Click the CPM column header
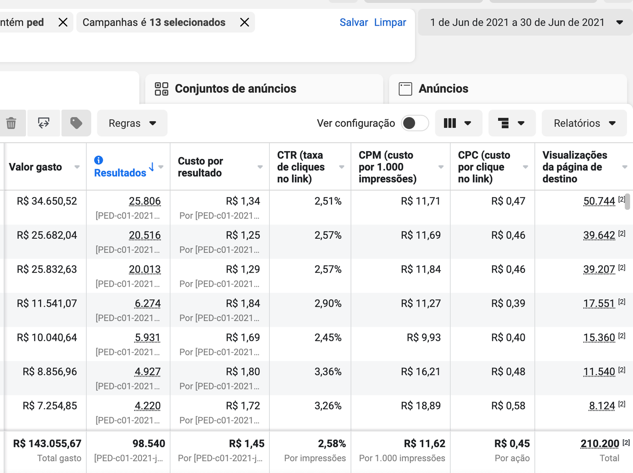This screenshot has height=473, width=633. point(387,167)
